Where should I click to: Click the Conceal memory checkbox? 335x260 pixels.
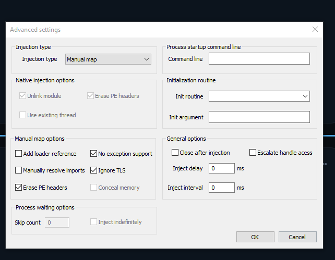point(94,188)
